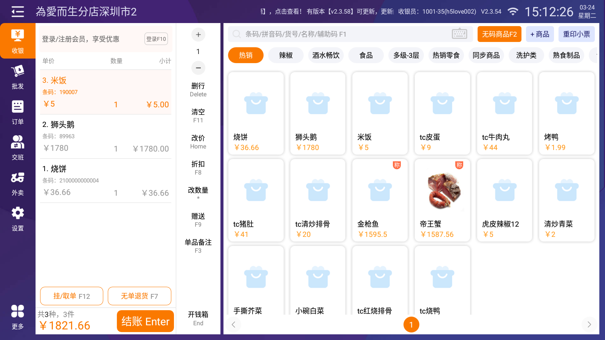
Task: Go to next product page arrow
Action: click(589, 325)
